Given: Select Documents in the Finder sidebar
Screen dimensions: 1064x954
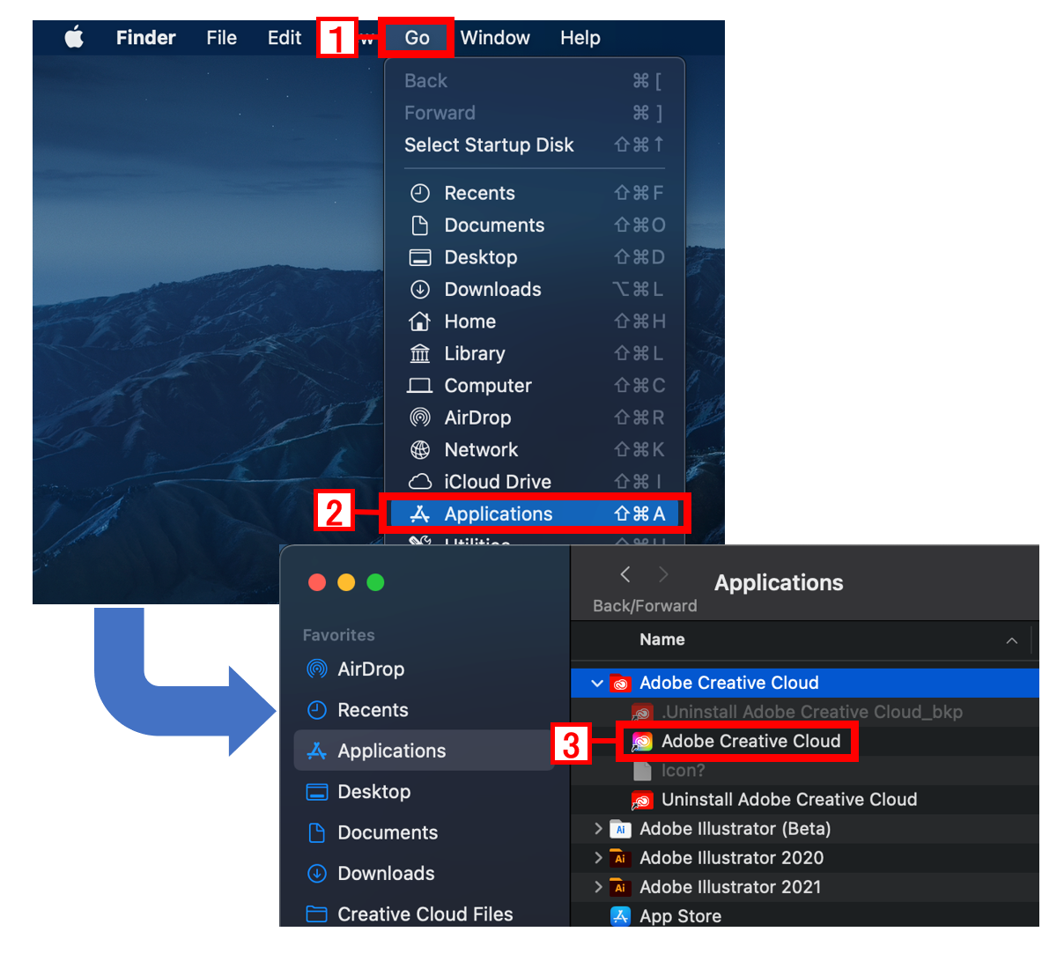Looking at the screenshot, I should point(424,832).
